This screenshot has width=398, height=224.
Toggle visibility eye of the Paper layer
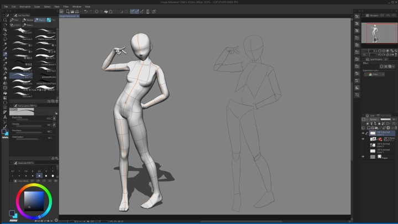pos(363,157)
